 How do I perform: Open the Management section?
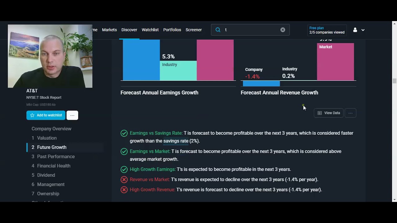[48, 184]
